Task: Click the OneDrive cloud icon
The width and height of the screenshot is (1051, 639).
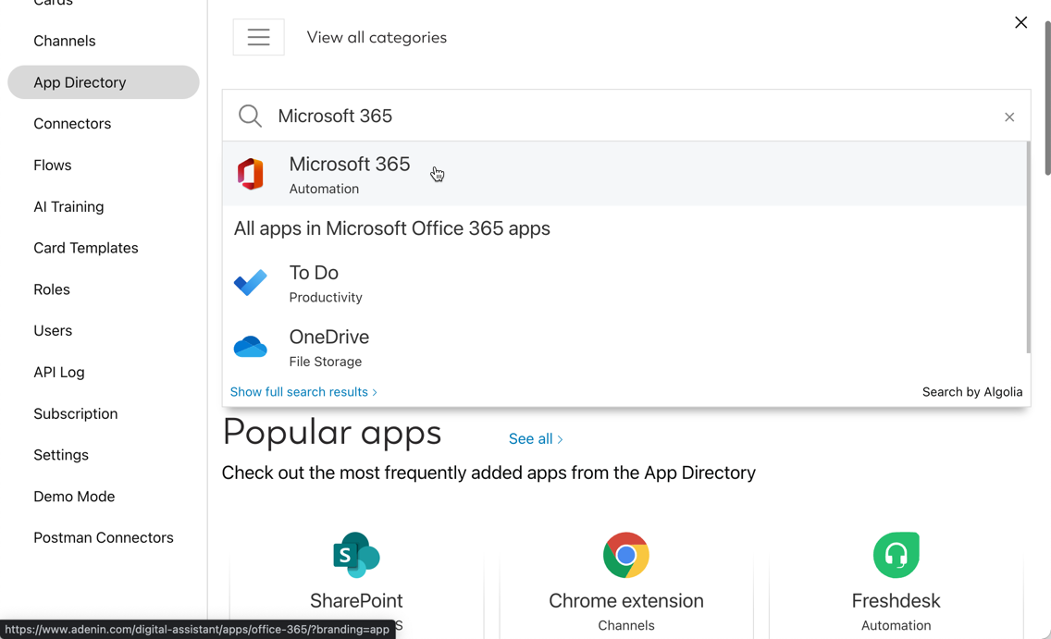Action: click(251, 347)
